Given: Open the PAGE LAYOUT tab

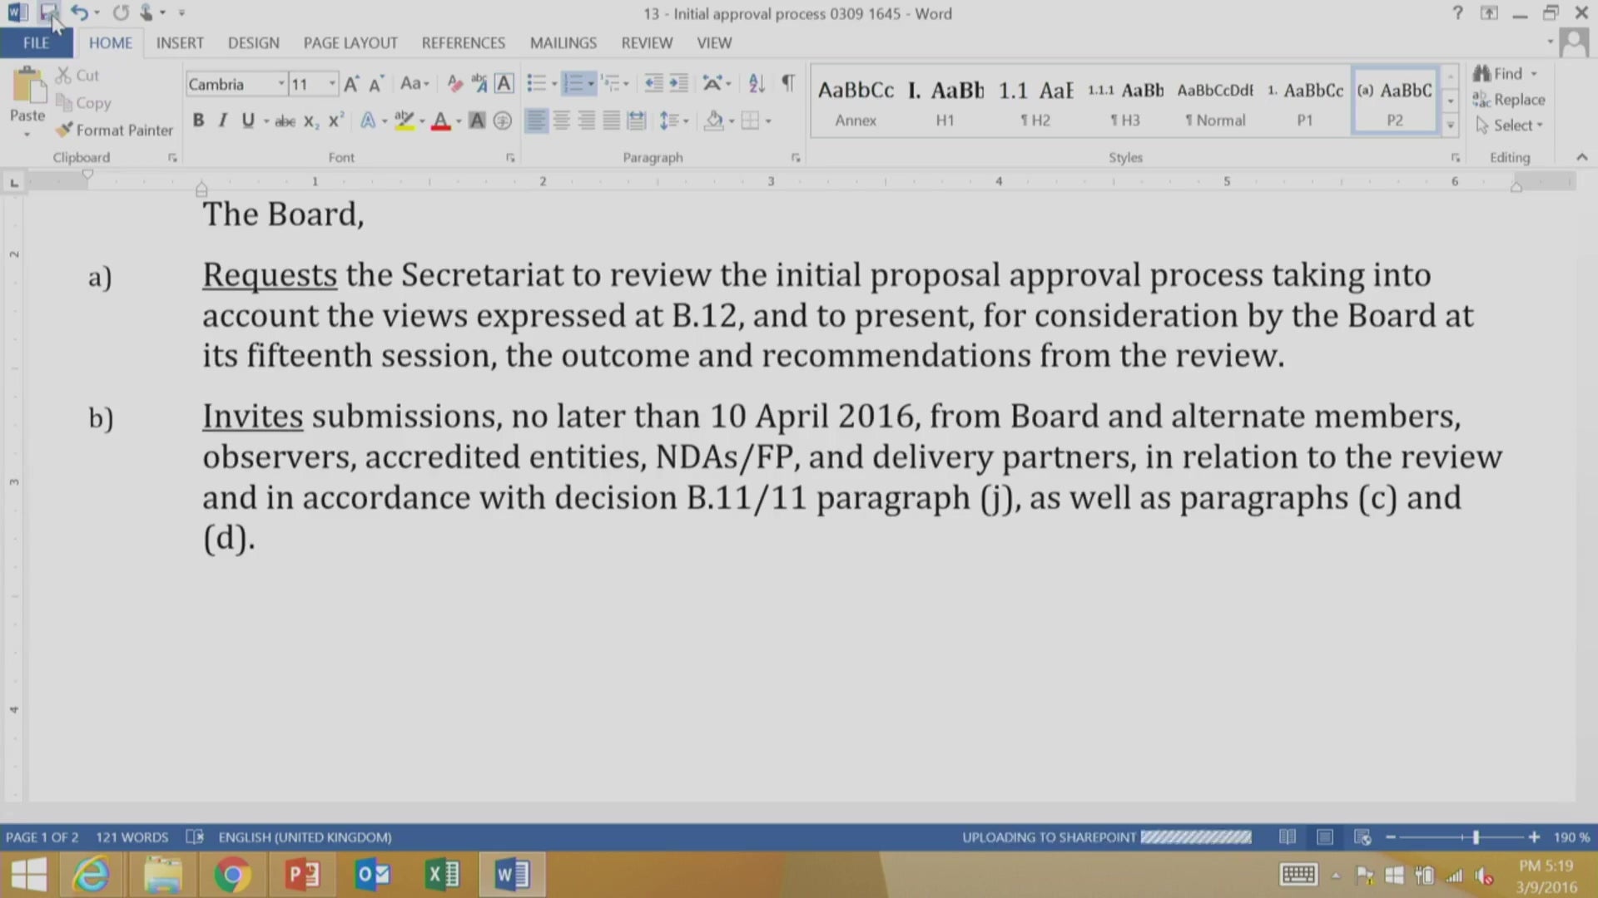Looking at the screenshot, I should [350, 42].
